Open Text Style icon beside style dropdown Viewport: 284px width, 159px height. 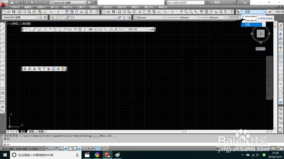coord(238,12)
